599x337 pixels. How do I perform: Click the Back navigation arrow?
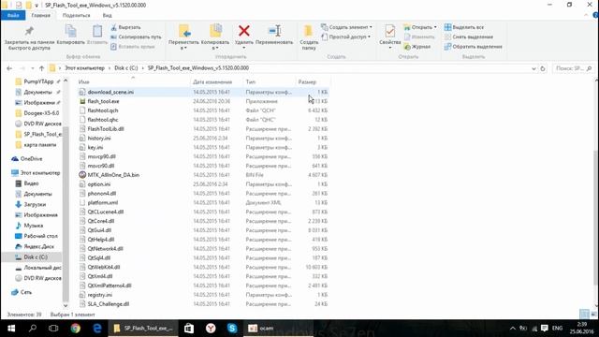pos(9,68)
